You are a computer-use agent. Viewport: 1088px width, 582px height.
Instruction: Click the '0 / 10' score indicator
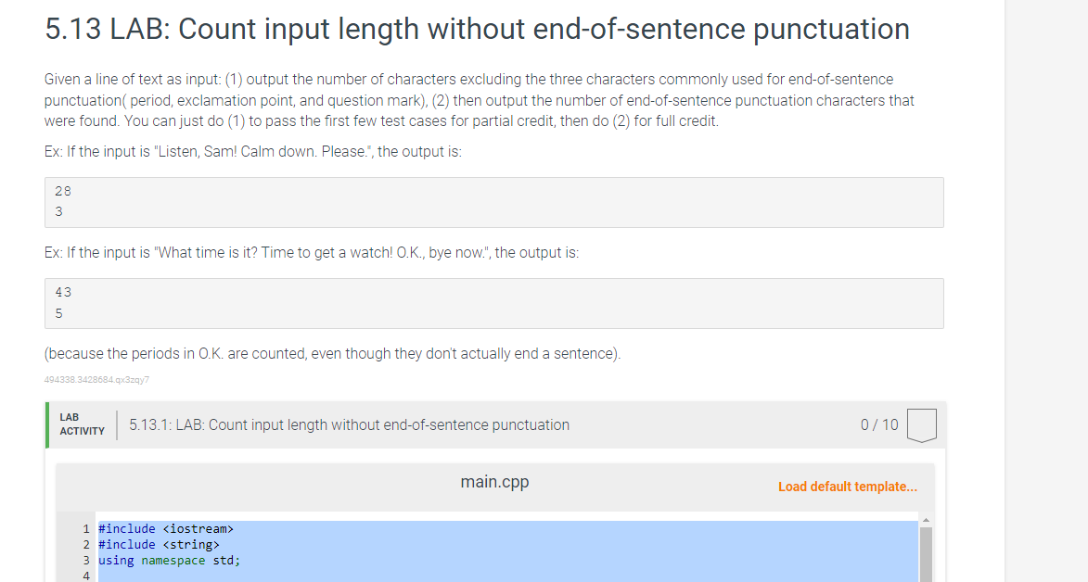(877, 424)
